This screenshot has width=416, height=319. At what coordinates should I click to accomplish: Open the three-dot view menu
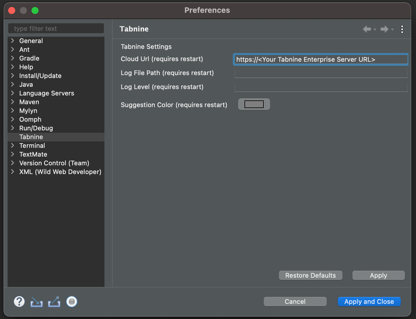coord(402,29)
